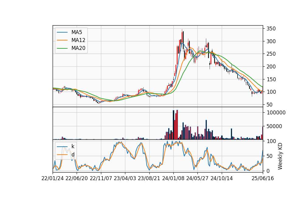Click the 23/08/21 date tick label
This screenshot has width=292, height=210.
149,179
